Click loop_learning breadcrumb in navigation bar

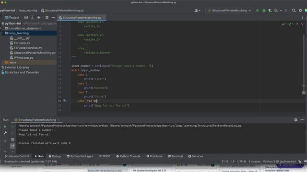[28, 11]
